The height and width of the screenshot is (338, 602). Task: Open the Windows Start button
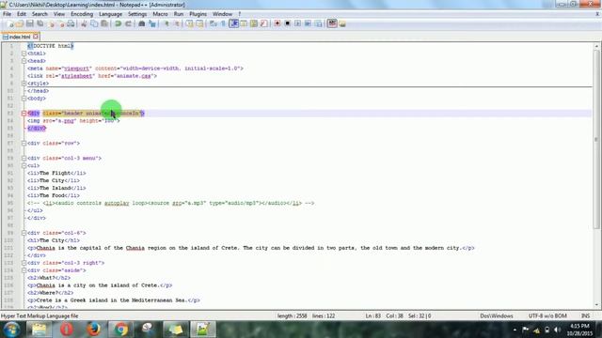pyautogui.click(x=11, y=330)
